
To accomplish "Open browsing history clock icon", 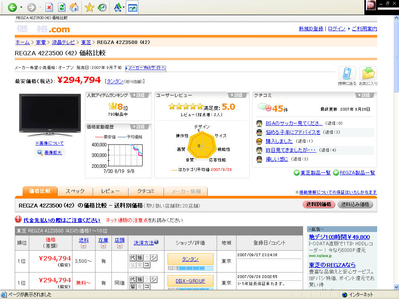I will point(102,7).
